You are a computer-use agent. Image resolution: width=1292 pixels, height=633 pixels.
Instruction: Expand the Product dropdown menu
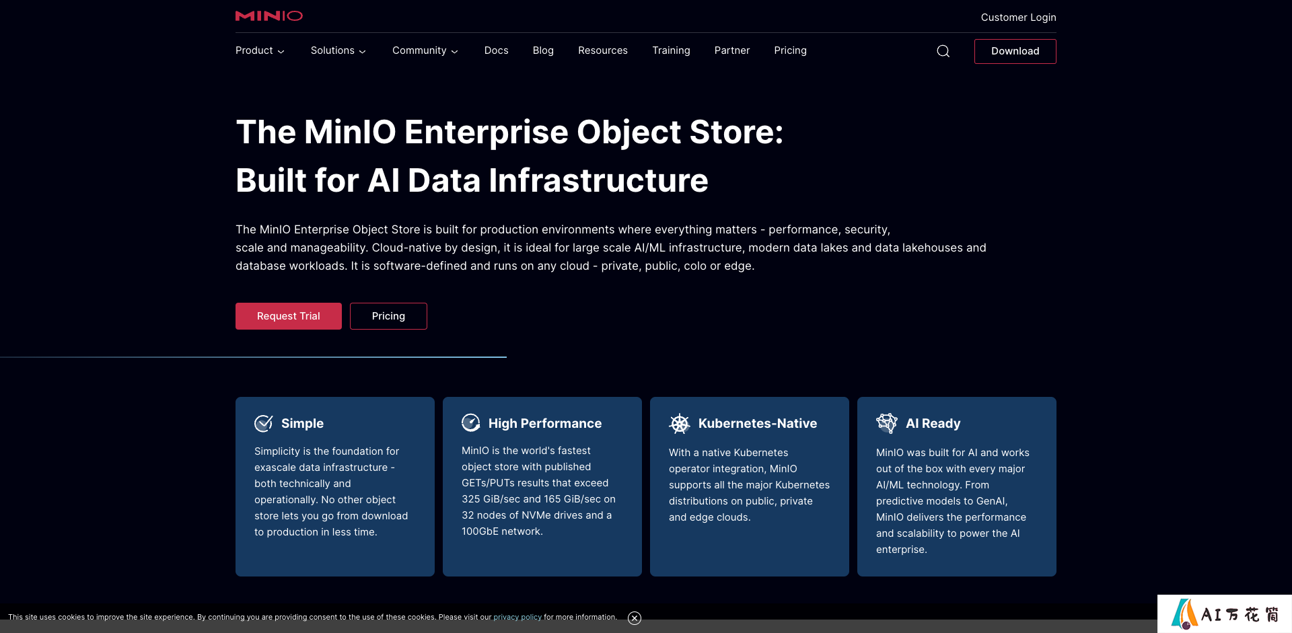260,50
